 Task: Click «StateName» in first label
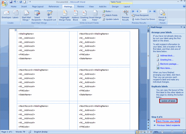[x=25, y=59]
